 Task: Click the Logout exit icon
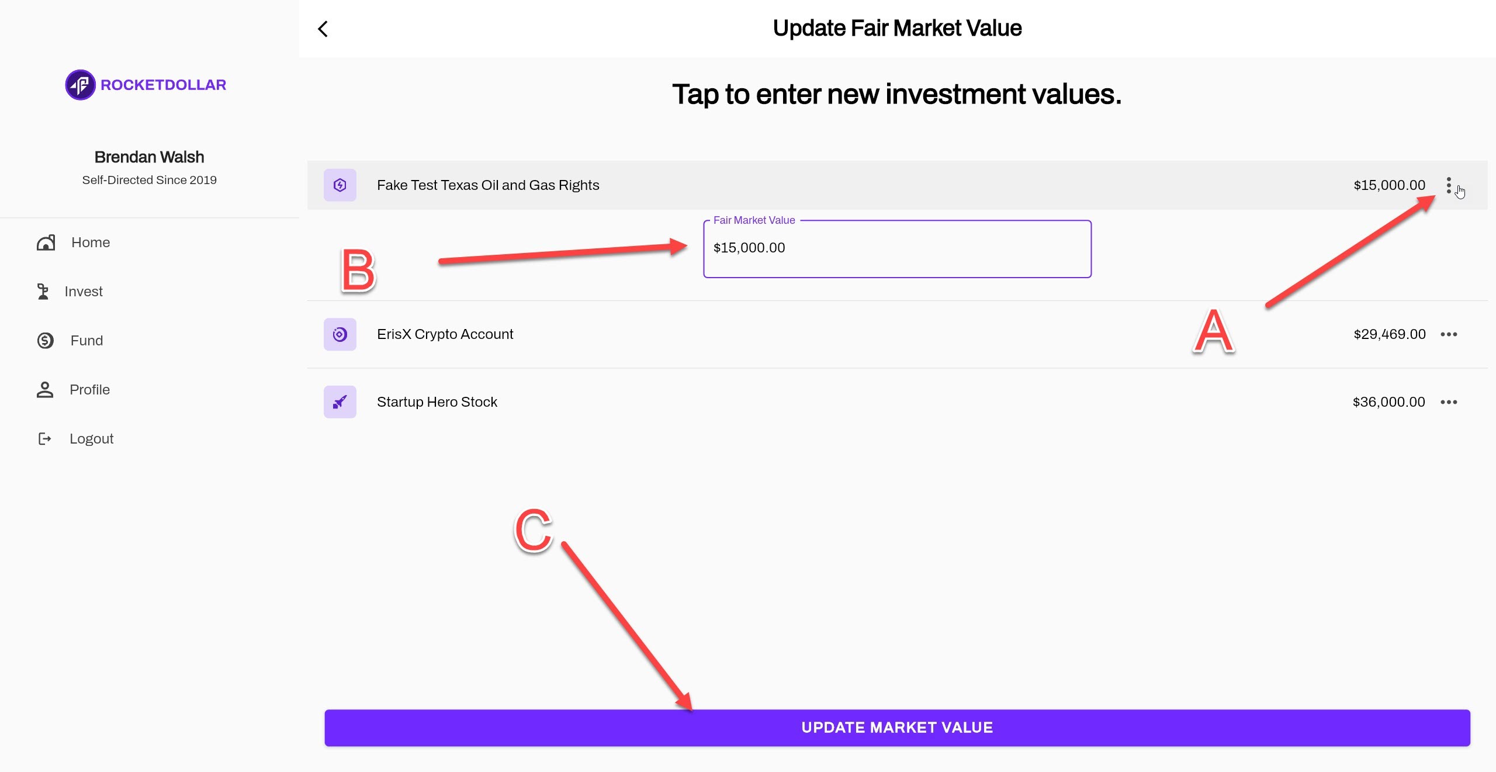(45, 439)
